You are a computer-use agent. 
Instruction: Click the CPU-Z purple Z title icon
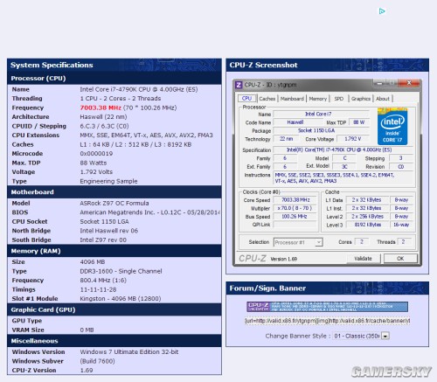[x=239, y=85]
